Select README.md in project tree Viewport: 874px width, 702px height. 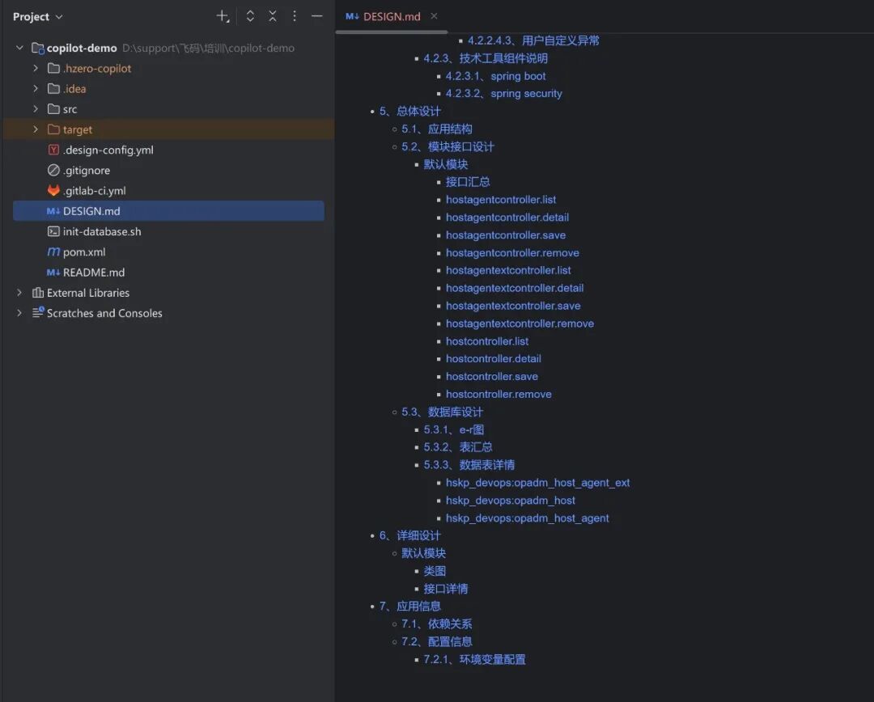(x=93, y=273)
